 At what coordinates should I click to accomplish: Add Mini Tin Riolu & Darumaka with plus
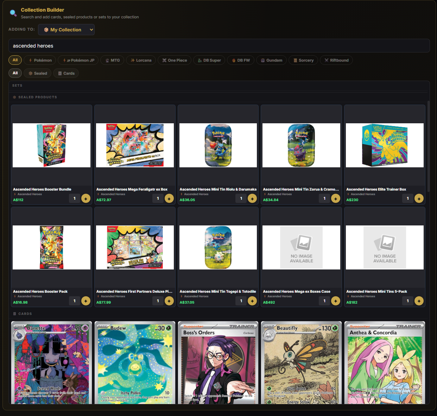252,199
